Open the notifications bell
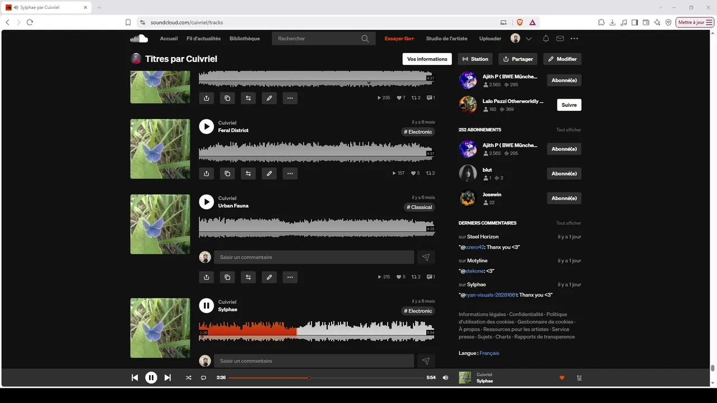 tap(546, 39)
